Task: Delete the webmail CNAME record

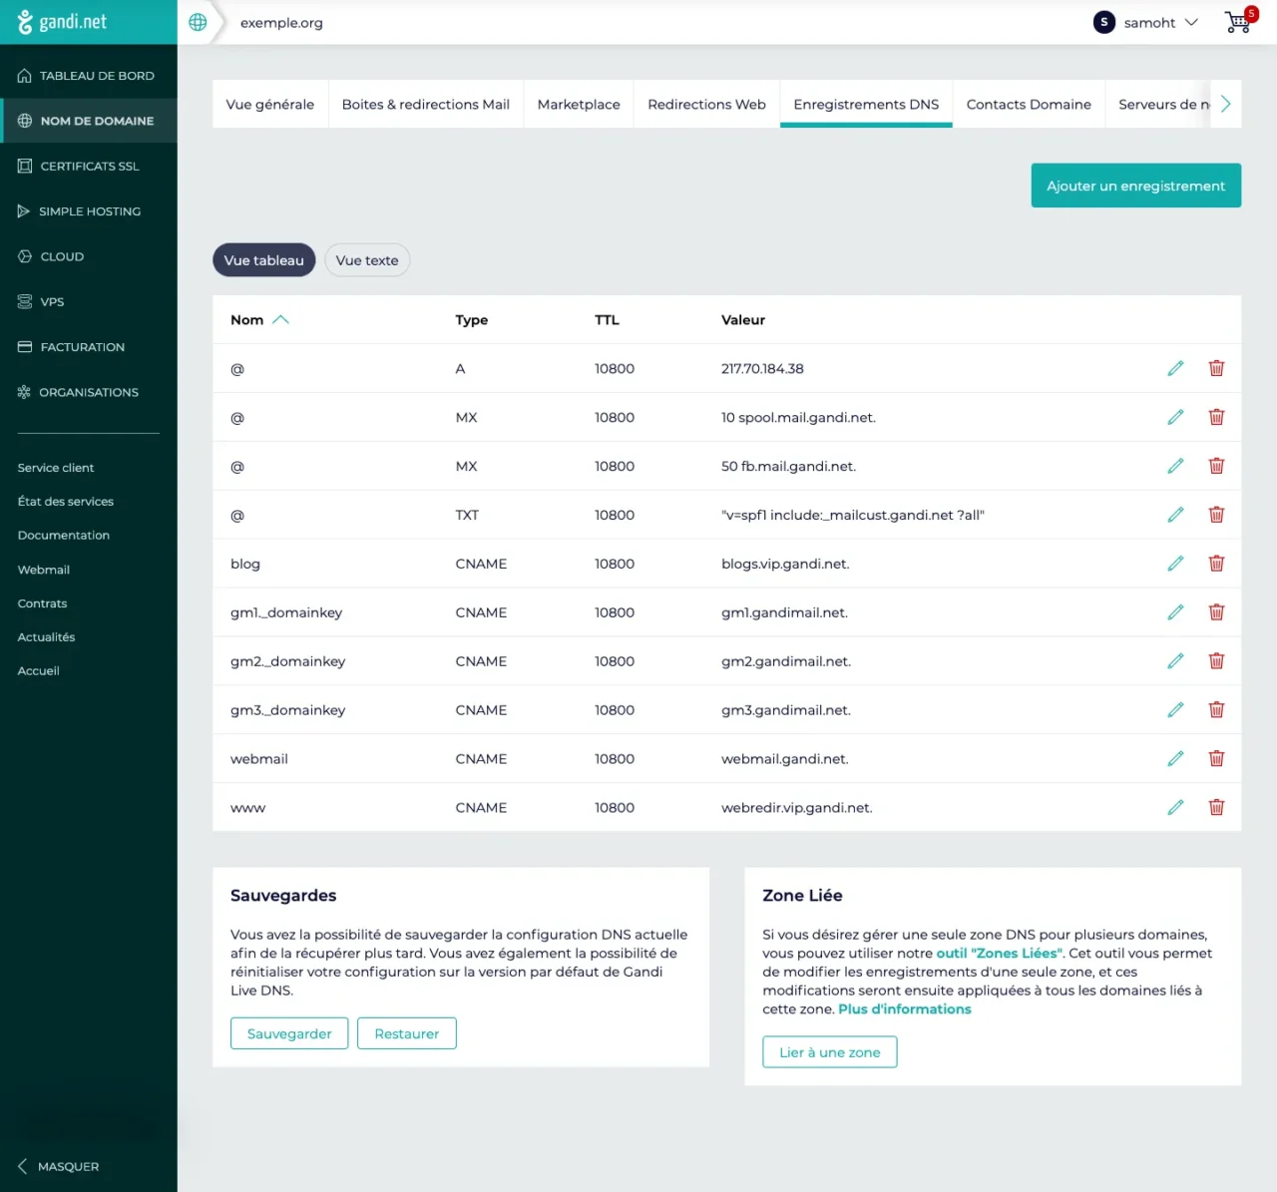Action: coord(1216,759)
